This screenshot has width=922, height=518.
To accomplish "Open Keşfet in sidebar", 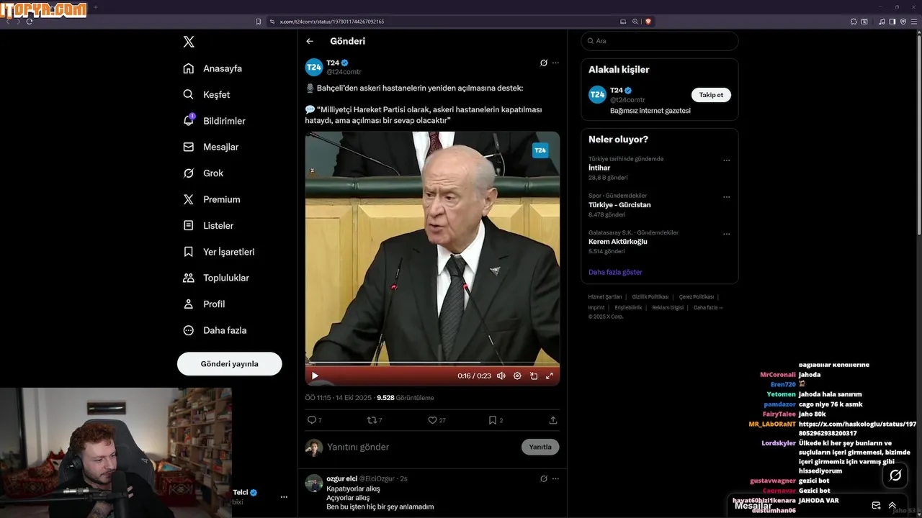I will pos(207,94).
